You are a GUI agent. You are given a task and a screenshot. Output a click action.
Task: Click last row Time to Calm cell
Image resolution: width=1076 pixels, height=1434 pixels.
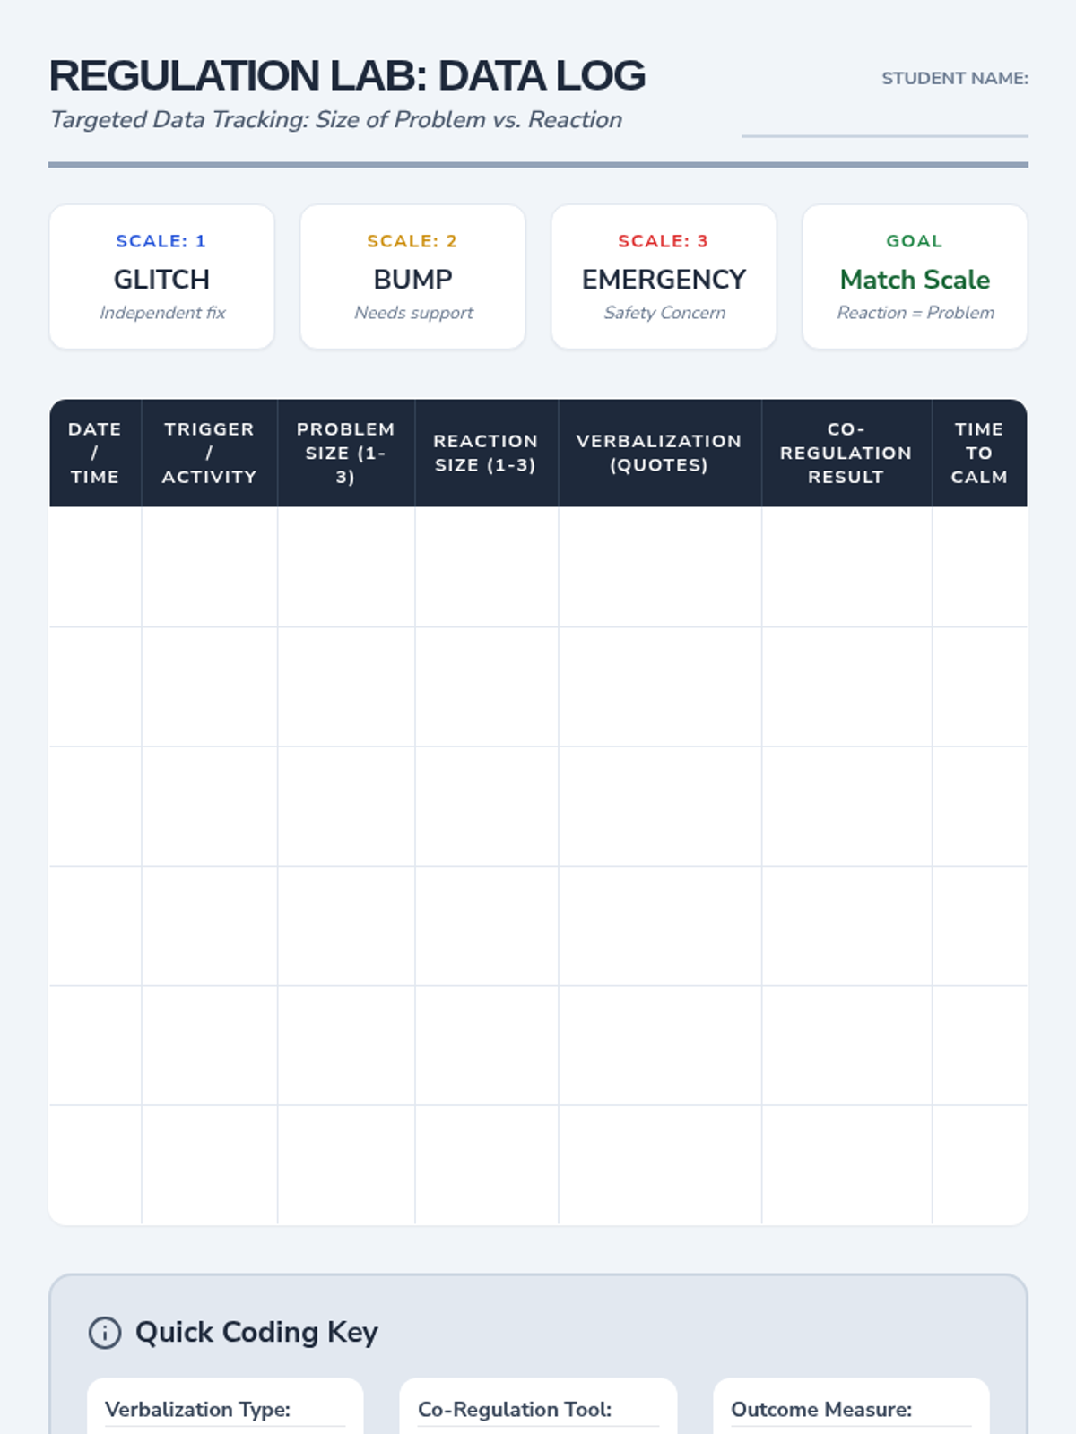979,1165
